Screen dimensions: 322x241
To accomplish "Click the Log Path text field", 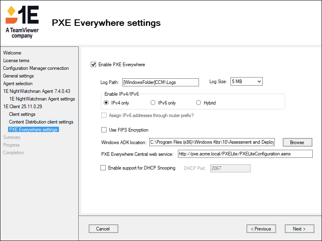I will [x=160, y=82].
